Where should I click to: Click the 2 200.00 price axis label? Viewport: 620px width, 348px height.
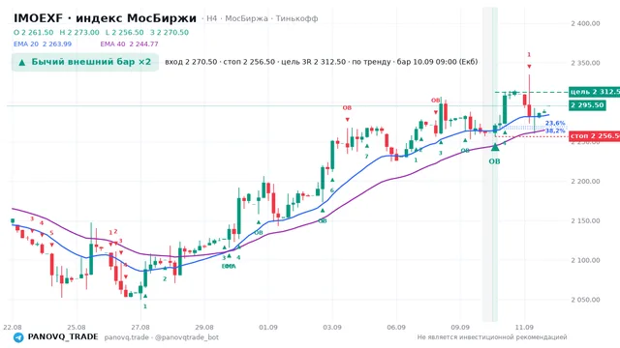pyautogui.click(x=585, y=182)
